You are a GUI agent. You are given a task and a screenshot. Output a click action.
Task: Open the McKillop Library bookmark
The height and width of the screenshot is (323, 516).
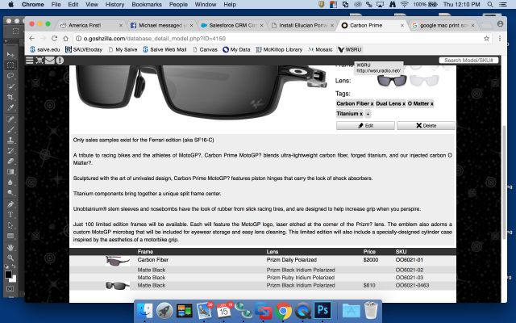279,49
